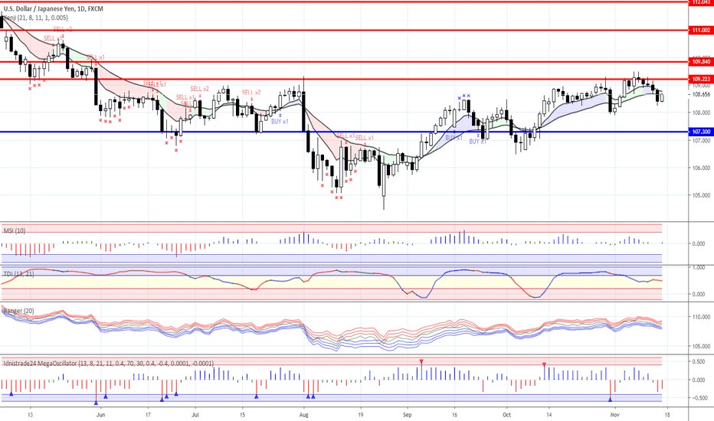Click the blue 107.300 price label

point(701,132)
